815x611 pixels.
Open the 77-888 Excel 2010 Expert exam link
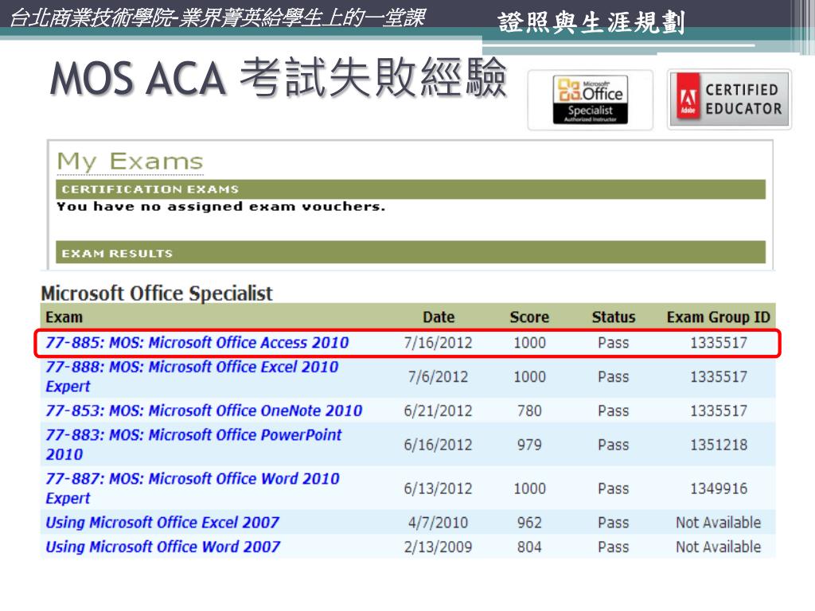coord(192,376)
